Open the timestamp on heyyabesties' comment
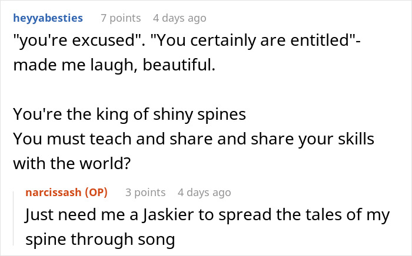Viewport: 412px width, 256px height. coord(179,18)
